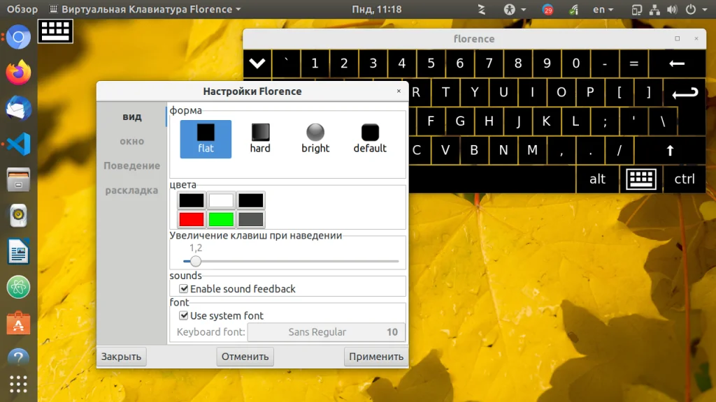The image size is (716, 402).
Task: Tap the shift up-arrow key
Action: [x=669, y=150]
